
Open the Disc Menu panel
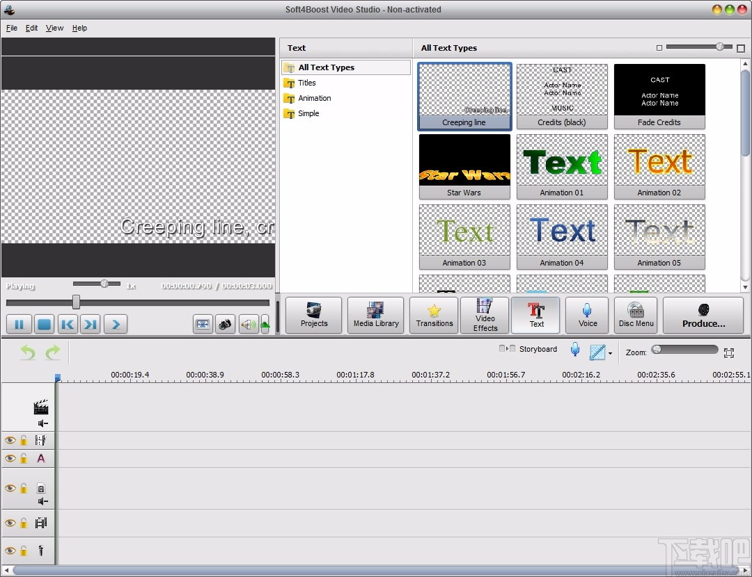coord(635,315)
